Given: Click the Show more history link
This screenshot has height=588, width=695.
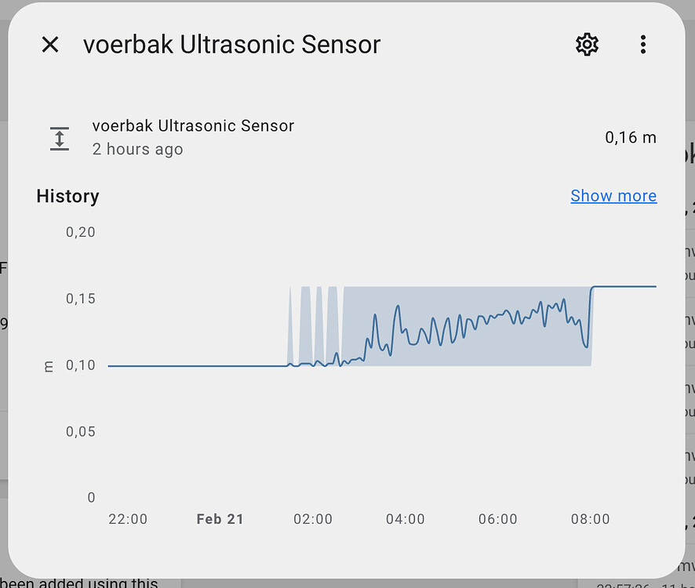Looking at the screenshot, I should coord(613,196).
